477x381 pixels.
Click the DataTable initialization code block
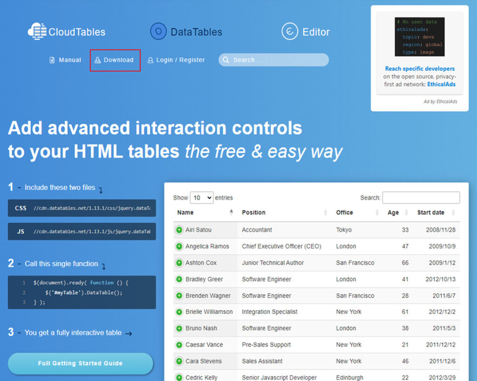pyautogui.click(x=82, y=293)
